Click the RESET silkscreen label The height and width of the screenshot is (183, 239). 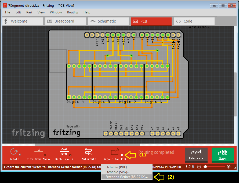(x=115, y=126)
